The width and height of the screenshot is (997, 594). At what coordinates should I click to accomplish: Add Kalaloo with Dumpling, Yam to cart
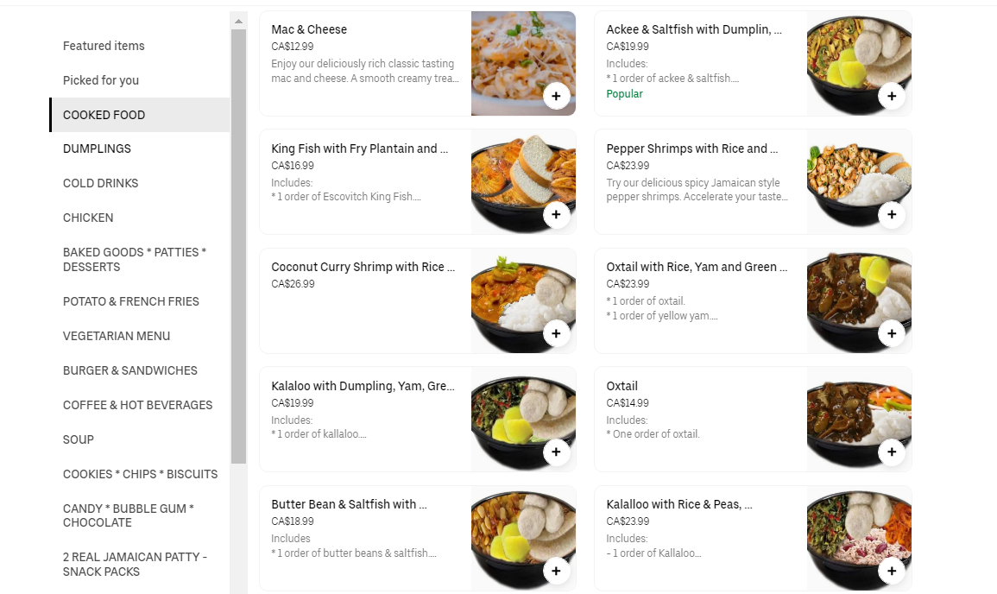tap(556, 452)
